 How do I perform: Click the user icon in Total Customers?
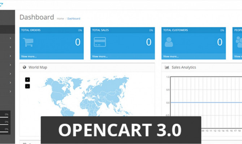[x=169, y=42]
